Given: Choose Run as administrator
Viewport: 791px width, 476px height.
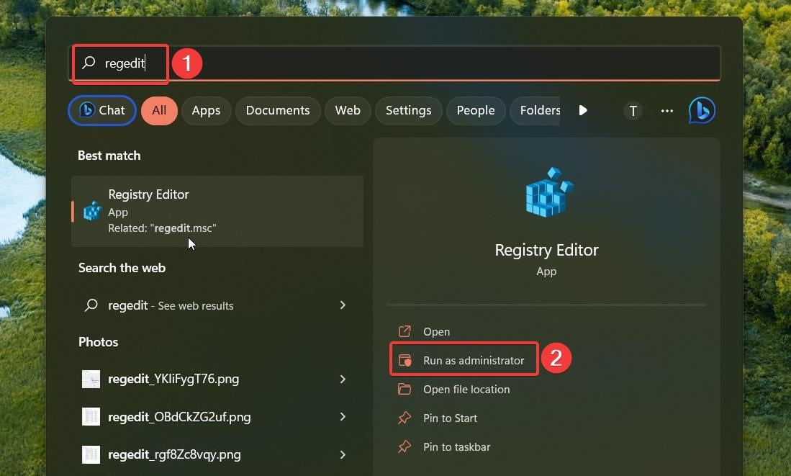Looking at the screenshot, I should [473, 361].
